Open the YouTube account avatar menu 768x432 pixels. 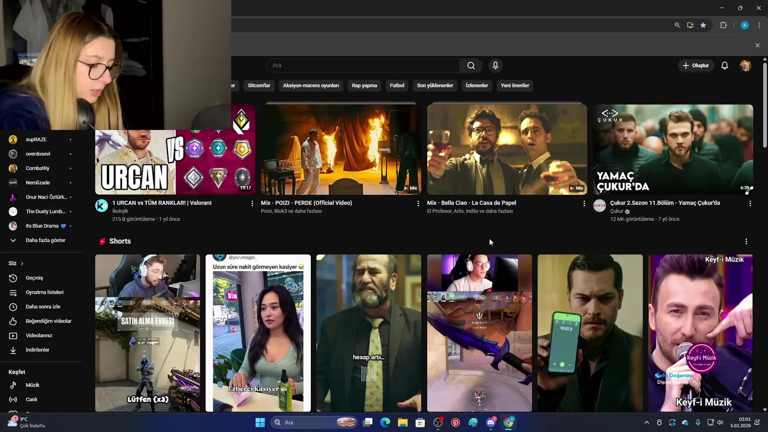tap(745, 65)
